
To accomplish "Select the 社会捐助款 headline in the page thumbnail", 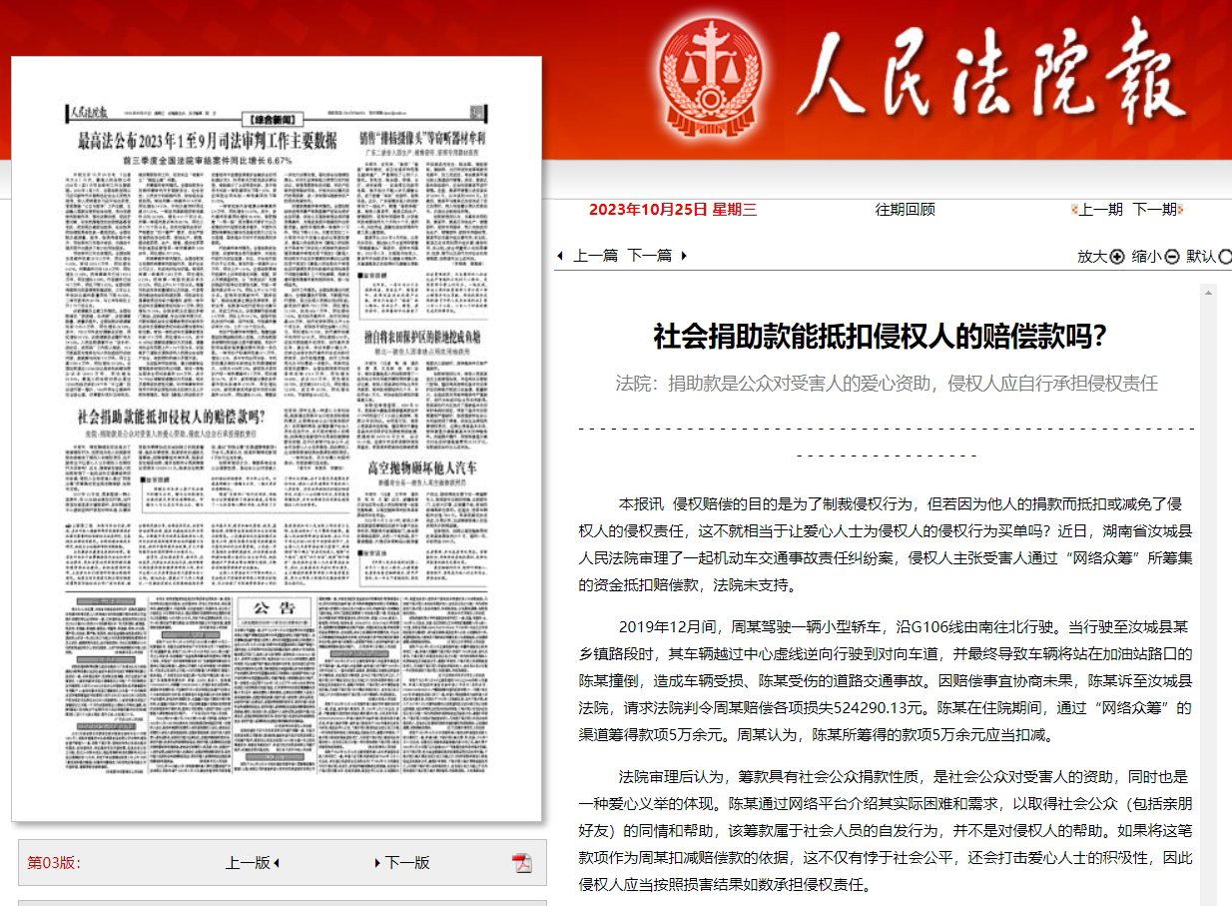I will [171, 417].
